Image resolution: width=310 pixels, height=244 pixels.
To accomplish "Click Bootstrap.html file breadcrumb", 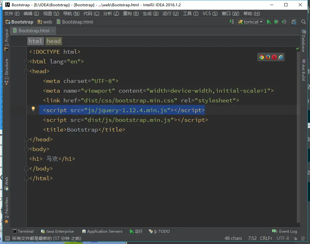I will pyautogui.click(x=75, y=22).
